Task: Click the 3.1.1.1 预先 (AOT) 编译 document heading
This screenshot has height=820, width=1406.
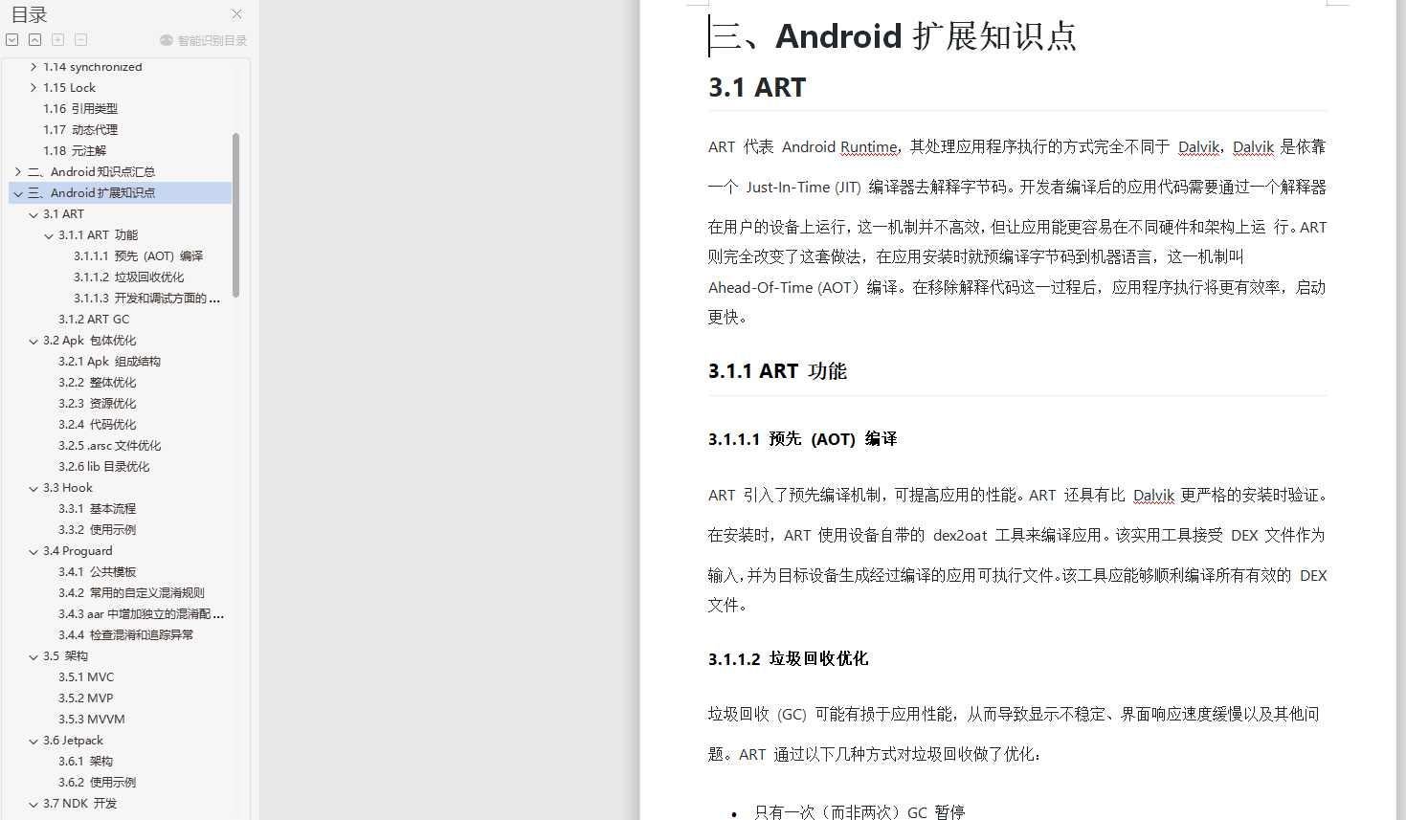Action: pyautogui.click(x=803, y=439)
